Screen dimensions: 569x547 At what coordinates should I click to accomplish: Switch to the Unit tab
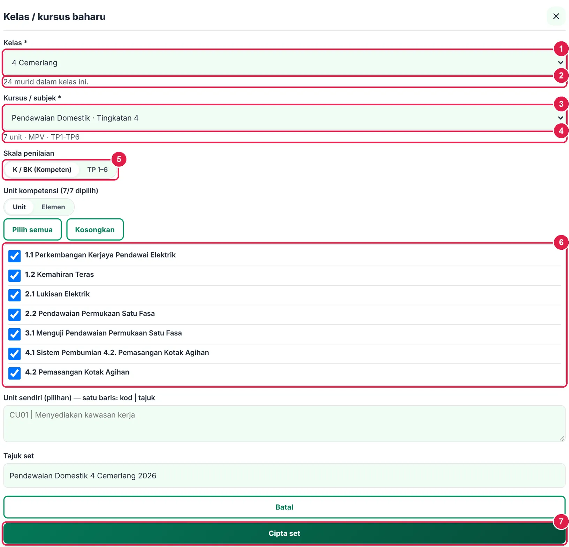(19, 207)
